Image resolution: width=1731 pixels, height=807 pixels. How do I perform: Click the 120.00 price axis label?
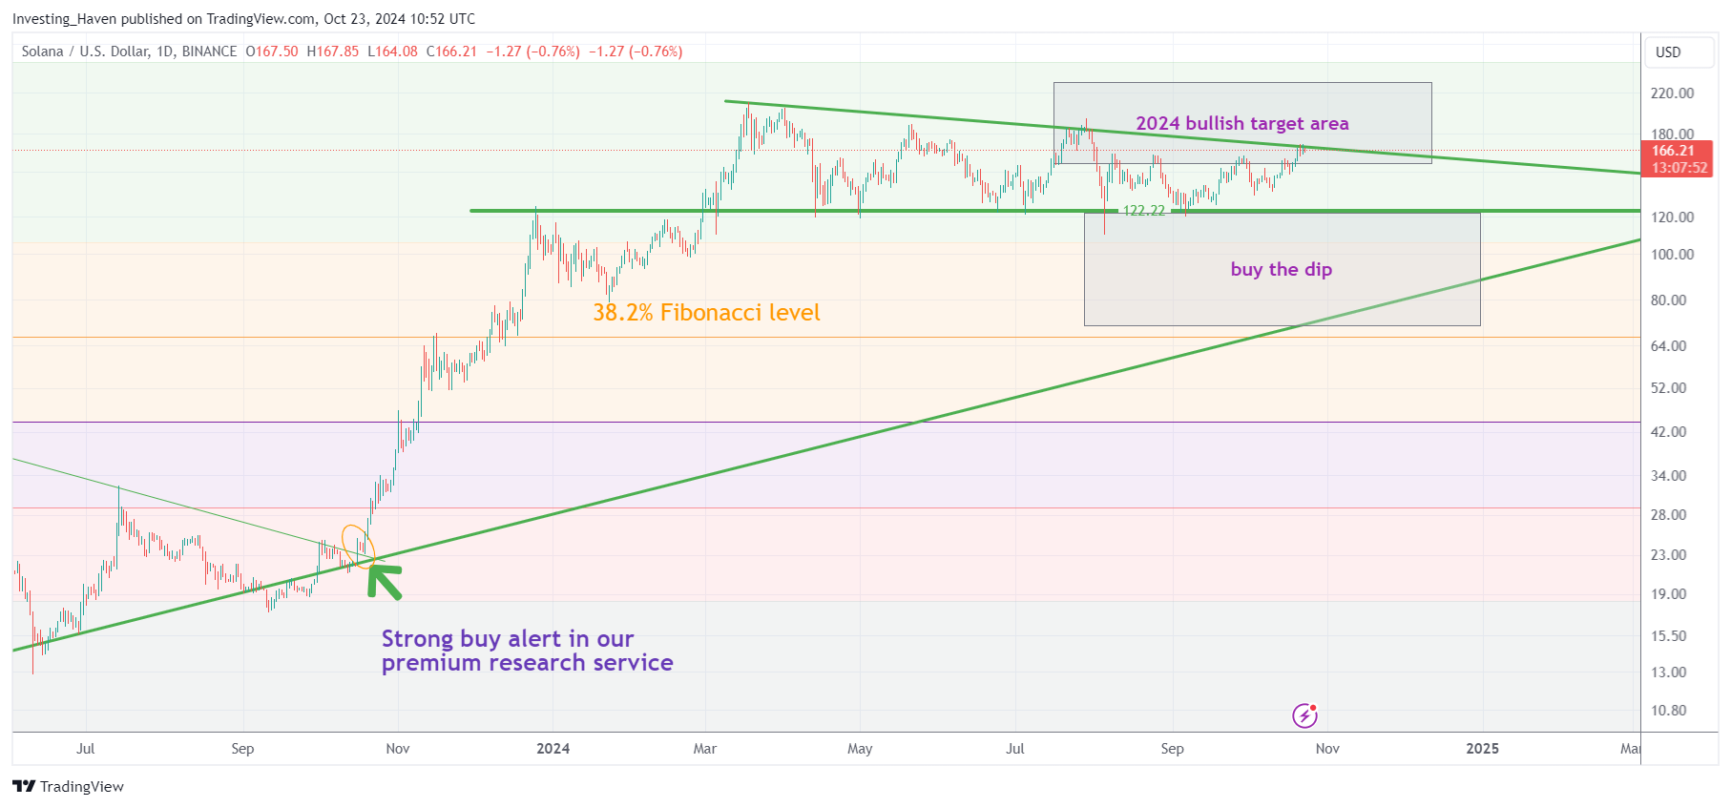pos(1672,217)
